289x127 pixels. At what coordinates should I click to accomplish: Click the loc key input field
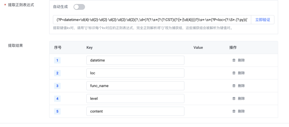[135, 73]
